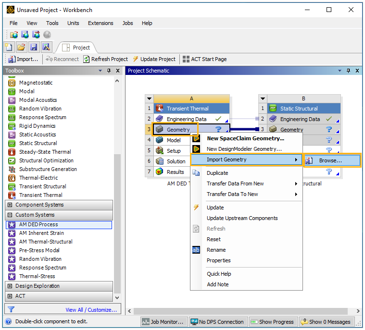Click the Setup cell icon in system A
Viewport: 365px width, 330px height.
pyautogui.click(x=160, y=150)
